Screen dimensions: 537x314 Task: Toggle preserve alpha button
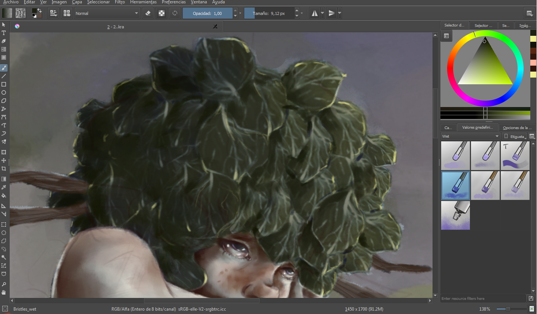click(x=161, y=13)
